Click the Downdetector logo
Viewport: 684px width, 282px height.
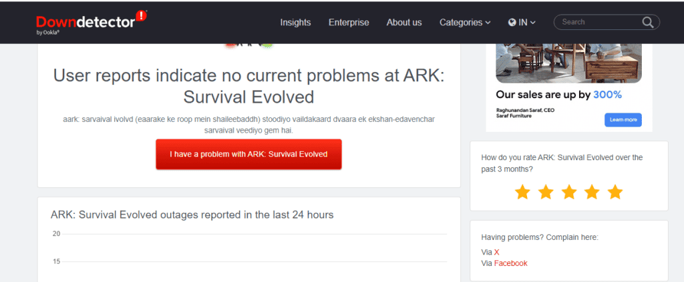(x=92, y=22)
